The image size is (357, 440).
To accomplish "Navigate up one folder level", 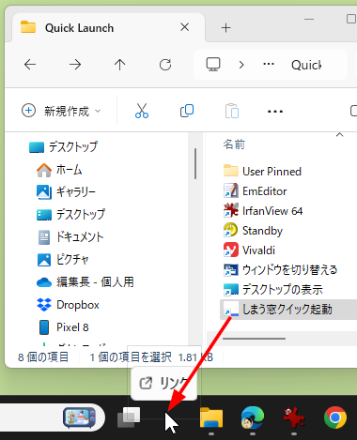I will coord(119,65).
